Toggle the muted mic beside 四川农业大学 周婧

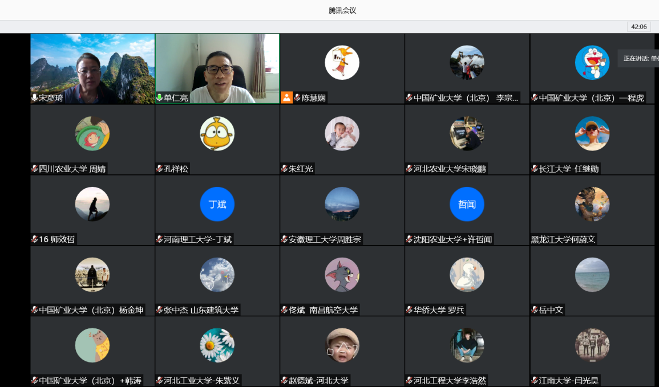pos(35,169)
